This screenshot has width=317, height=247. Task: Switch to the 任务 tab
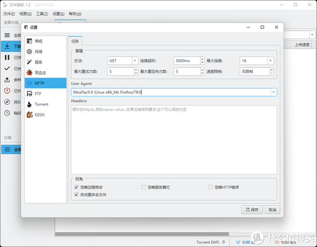click(x=75, y=41)
